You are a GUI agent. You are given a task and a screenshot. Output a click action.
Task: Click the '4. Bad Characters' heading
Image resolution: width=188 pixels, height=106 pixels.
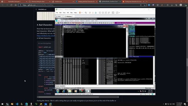pos(45,25)
